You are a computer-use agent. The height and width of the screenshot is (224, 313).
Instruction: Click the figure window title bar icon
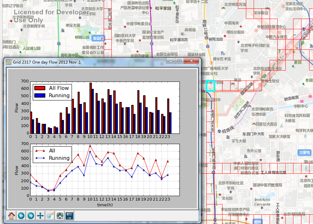(8, 62)
